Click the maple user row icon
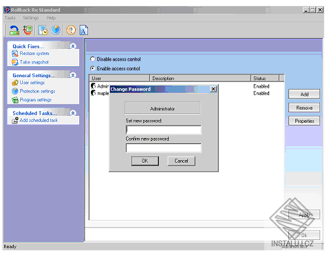The image size is (327, 262). click(x=93, y=93)
